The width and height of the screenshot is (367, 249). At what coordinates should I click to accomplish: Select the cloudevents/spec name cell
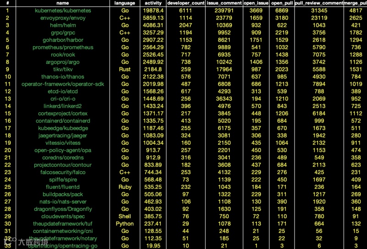(63, 216)
